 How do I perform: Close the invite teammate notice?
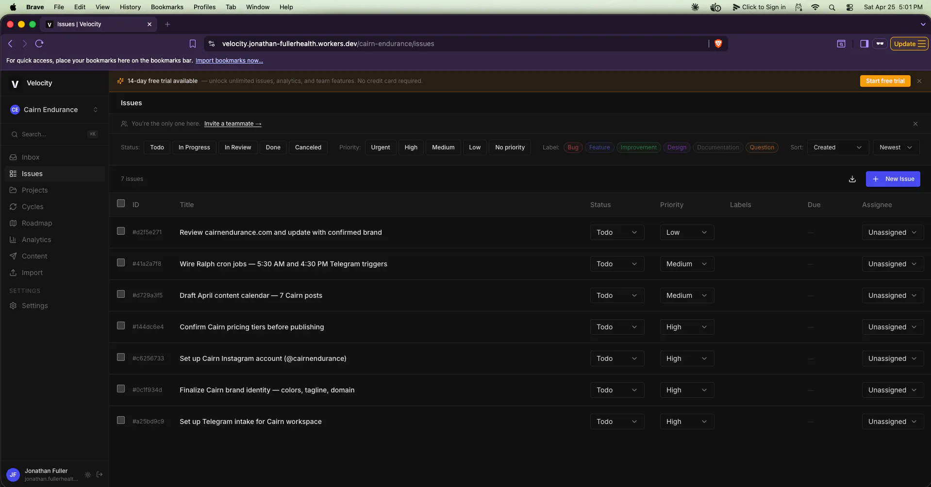(915, 124)
